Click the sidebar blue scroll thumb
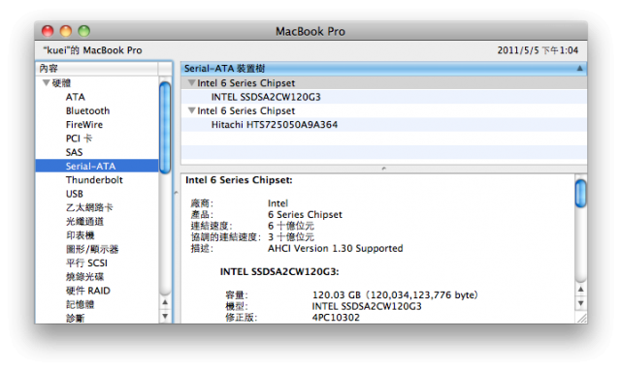 tap(165, 127)
